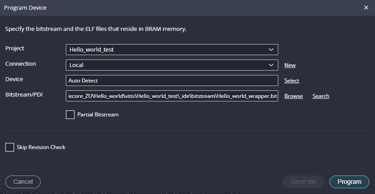Enable the Partial Bitstream checkbox
This screenshot has height=194, width=375.
[x=70, y=115]
